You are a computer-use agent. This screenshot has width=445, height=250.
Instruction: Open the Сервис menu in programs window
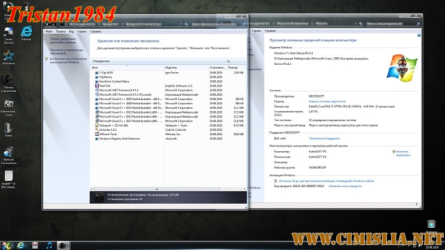[82, 31]
